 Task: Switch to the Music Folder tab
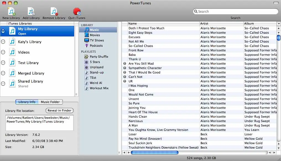point(50,102)
